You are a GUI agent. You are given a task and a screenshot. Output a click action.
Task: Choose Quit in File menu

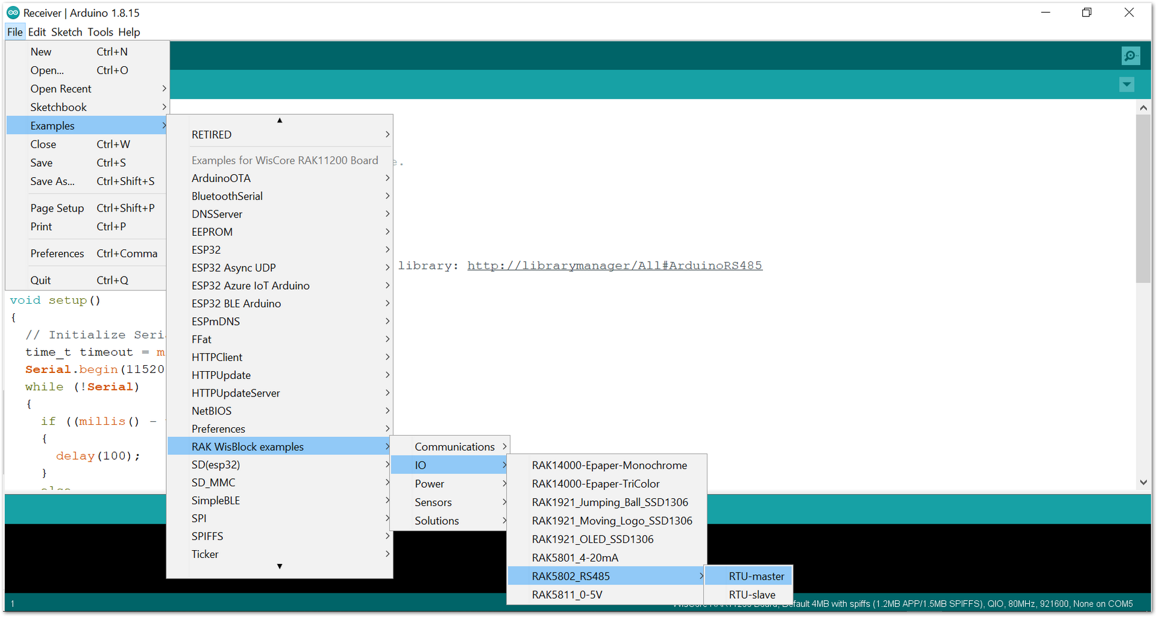(86, 280)
